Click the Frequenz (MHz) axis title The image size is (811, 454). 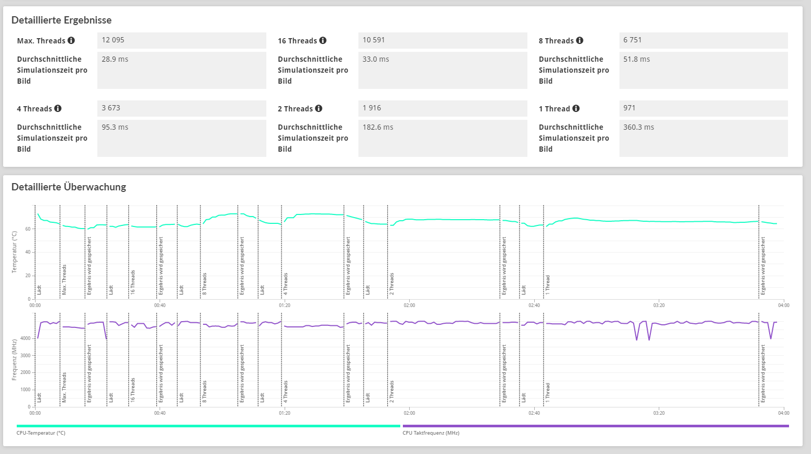pos(14,359)
